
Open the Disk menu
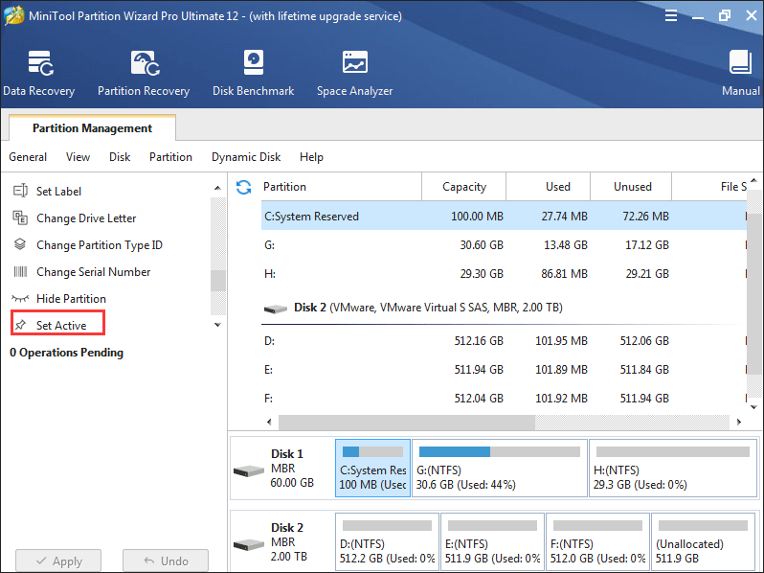point(120,157)
